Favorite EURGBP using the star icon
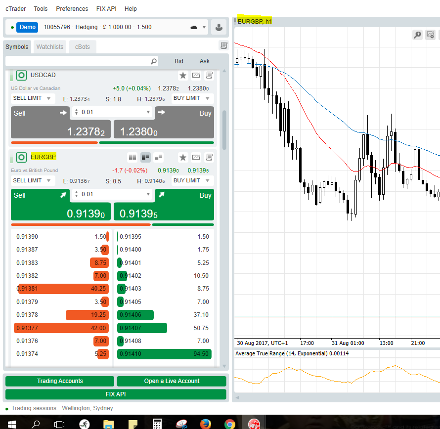 click(x=183, y=157)
